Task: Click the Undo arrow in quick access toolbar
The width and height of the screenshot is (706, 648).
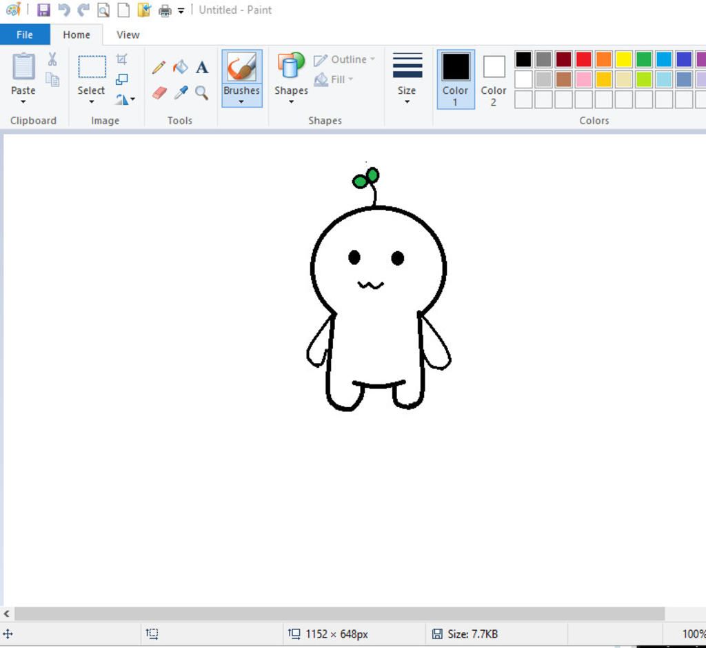Action: tap(64, 10)
